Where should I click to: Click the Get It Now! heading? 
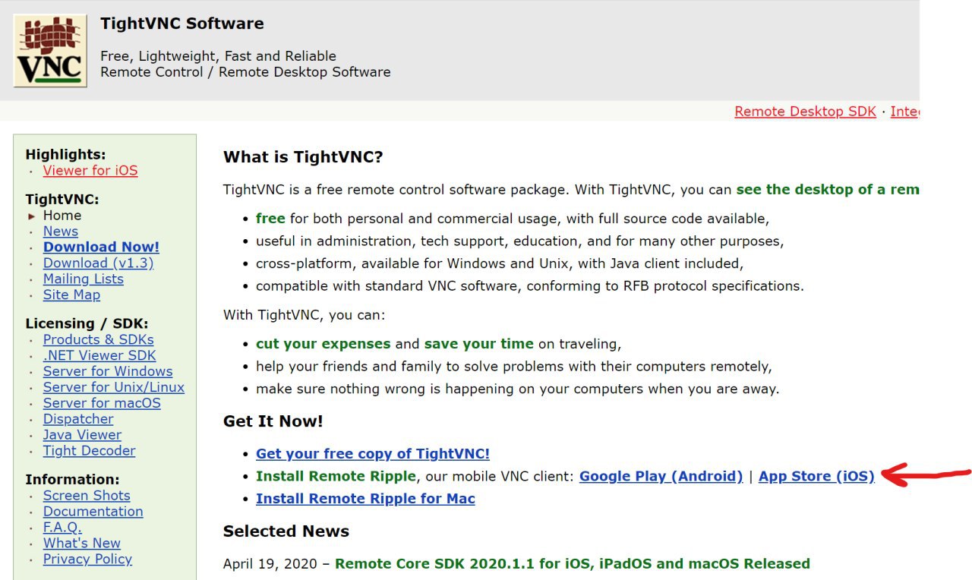[x=273, y=421]
